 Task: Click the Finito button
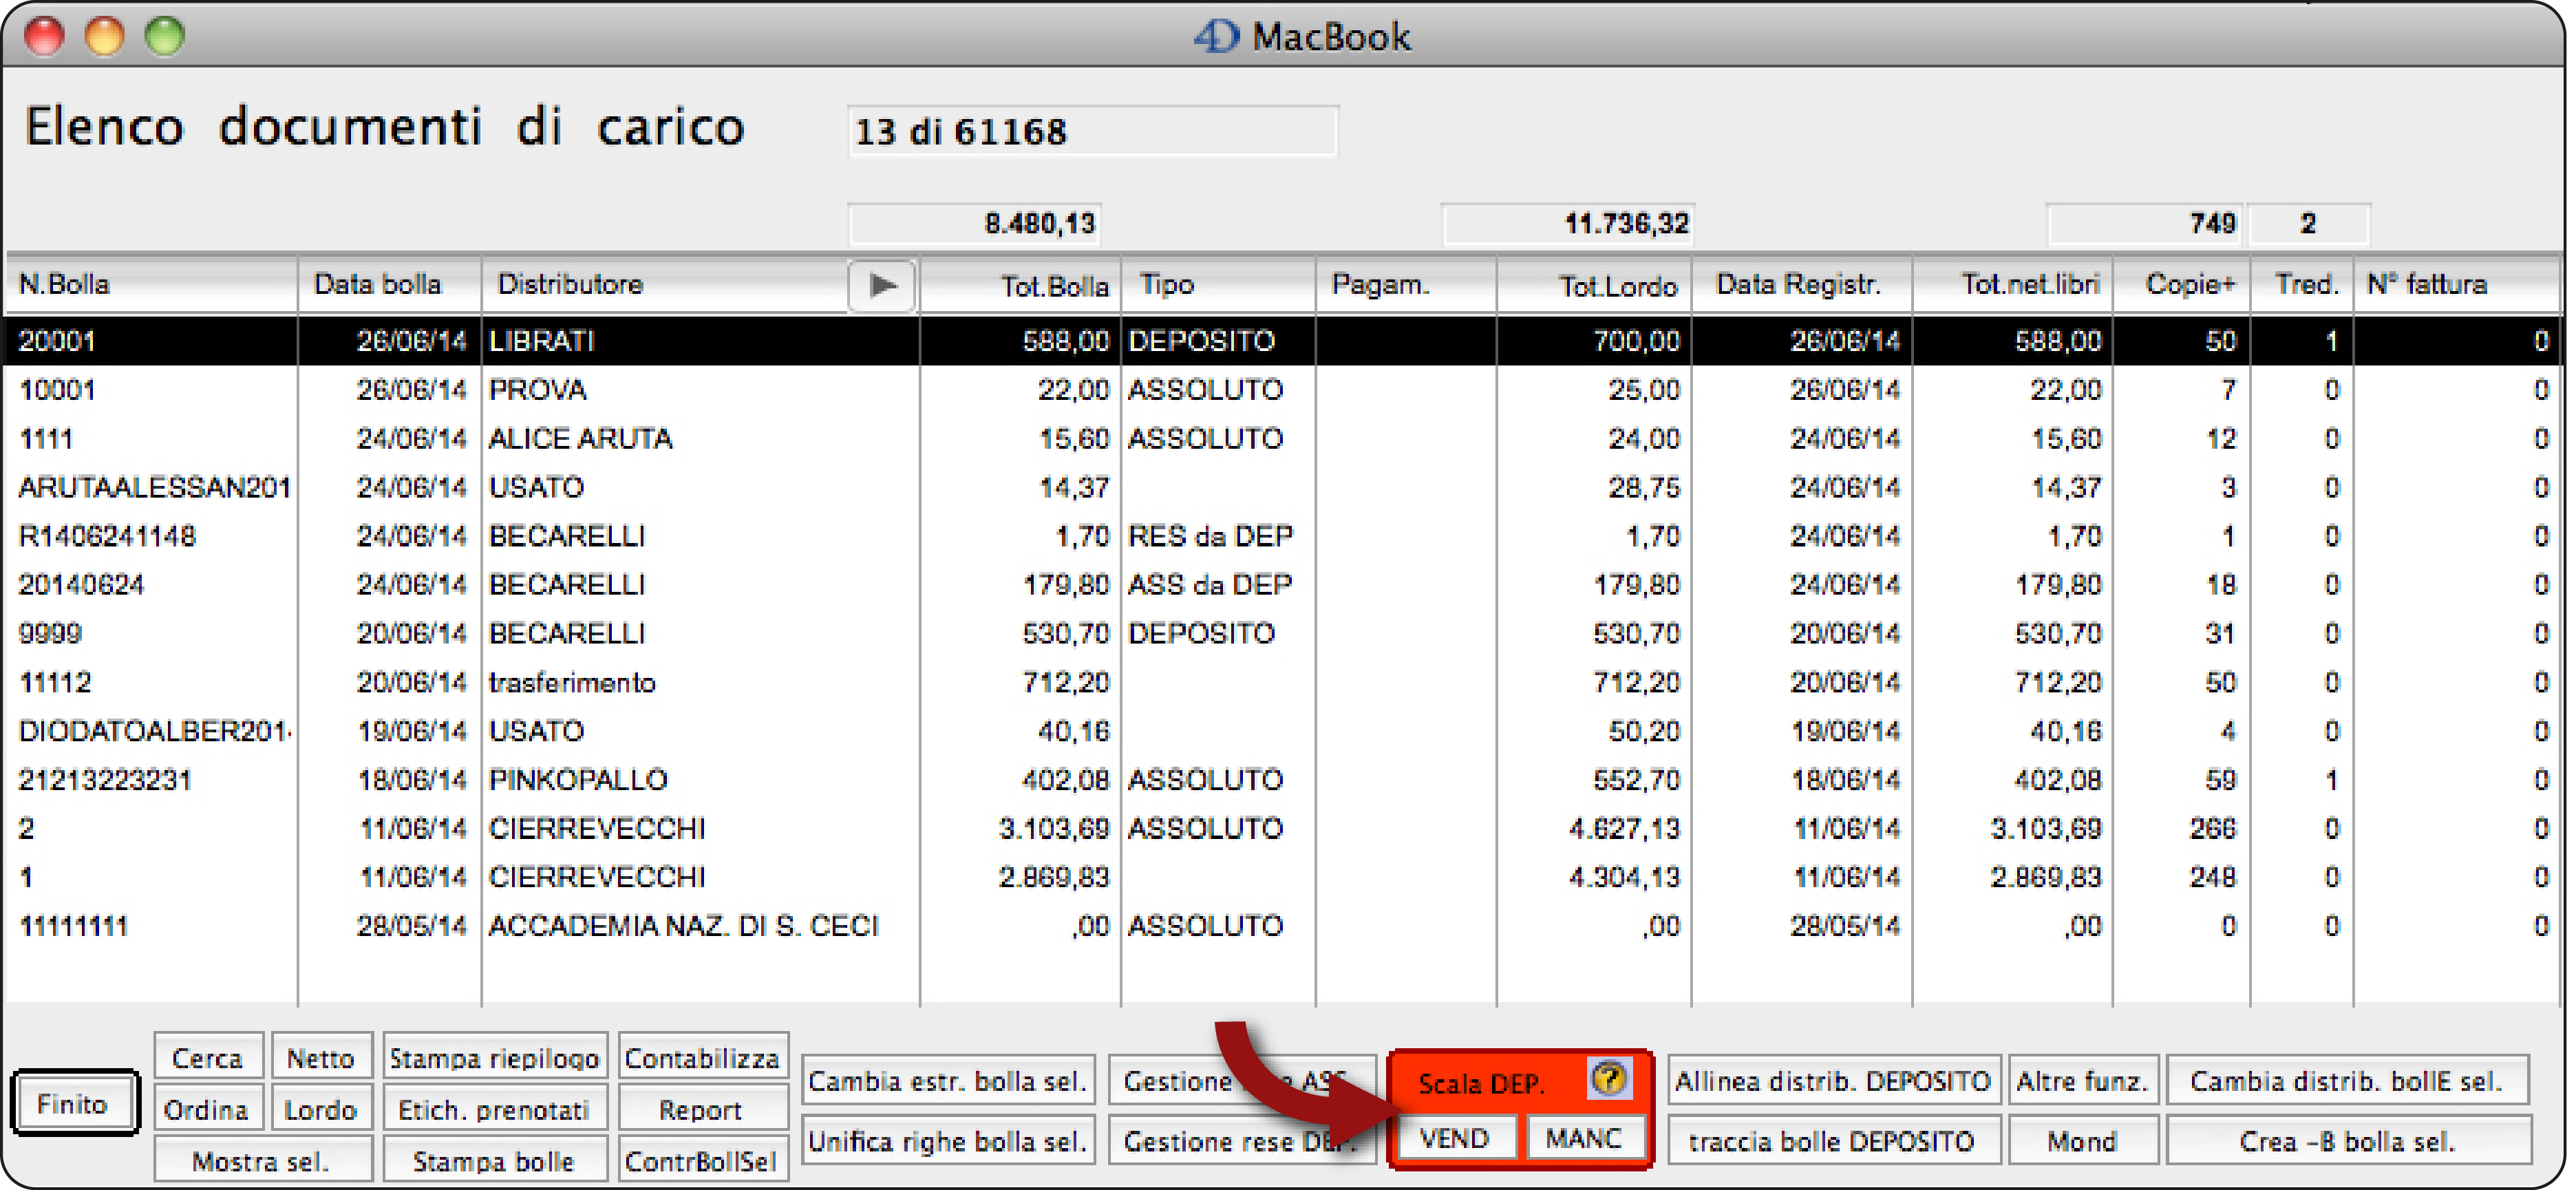(74, 1103)
